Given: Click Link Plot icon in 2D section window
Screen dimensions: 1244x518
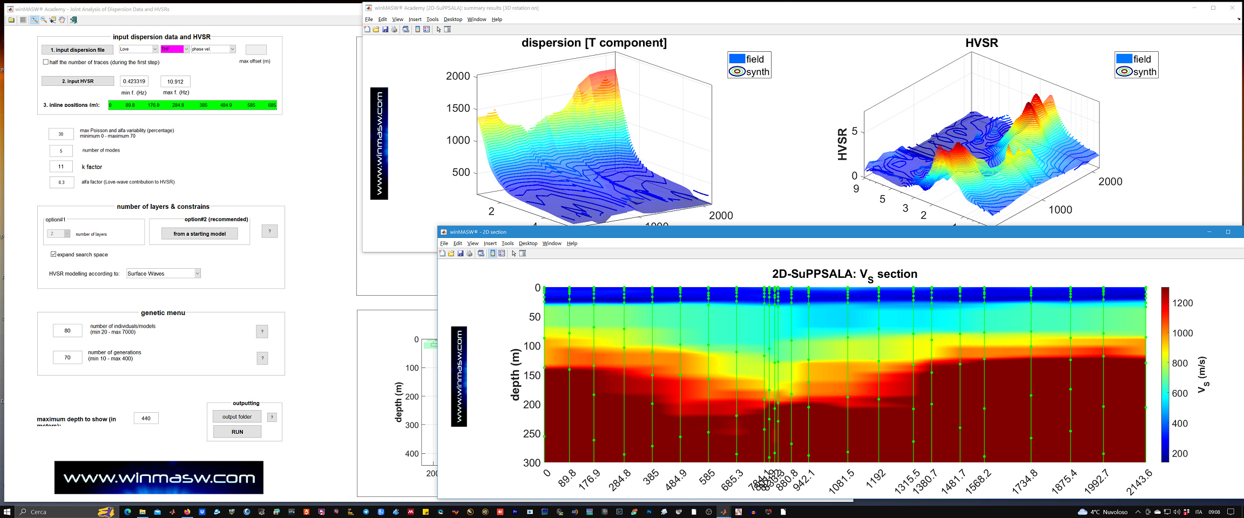Looking at the screenshot, I should 481,253.
